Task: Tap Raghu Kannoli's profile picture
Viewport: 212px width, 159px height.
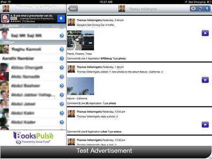Action: pos(4,49)
